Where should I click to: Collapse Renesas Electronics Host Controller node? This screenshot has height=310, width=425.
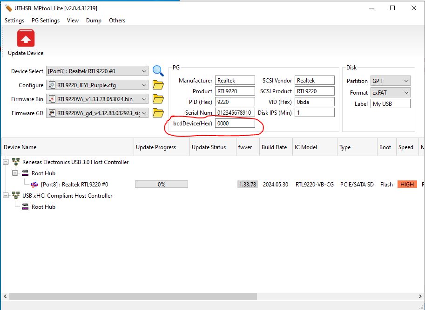[6, 162]
